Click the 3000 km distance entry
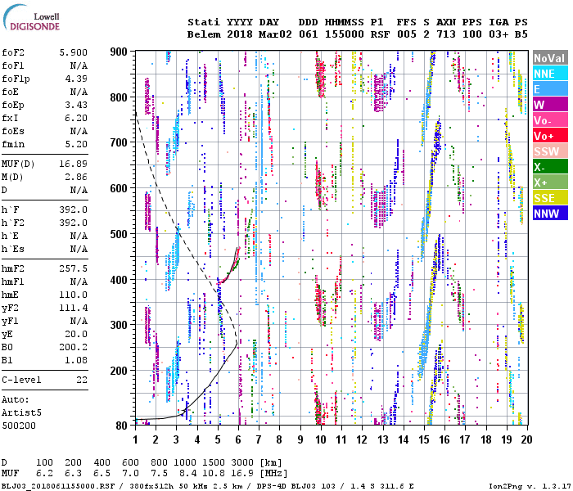 (242, 462)
